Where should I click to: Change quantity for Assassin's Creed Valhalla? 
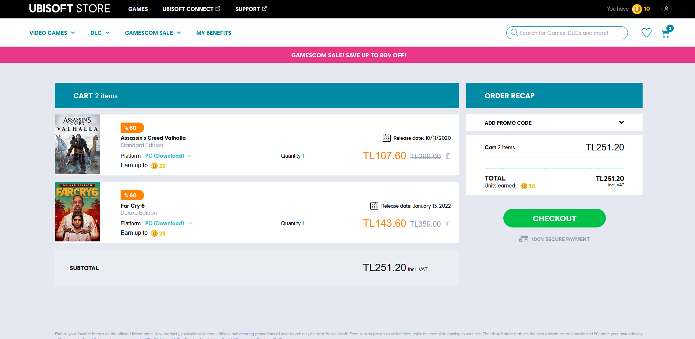[x=304, y=156]
